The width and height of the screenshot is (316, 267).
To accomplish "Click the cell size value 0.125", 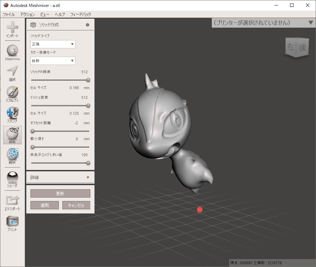I will 74,113.
